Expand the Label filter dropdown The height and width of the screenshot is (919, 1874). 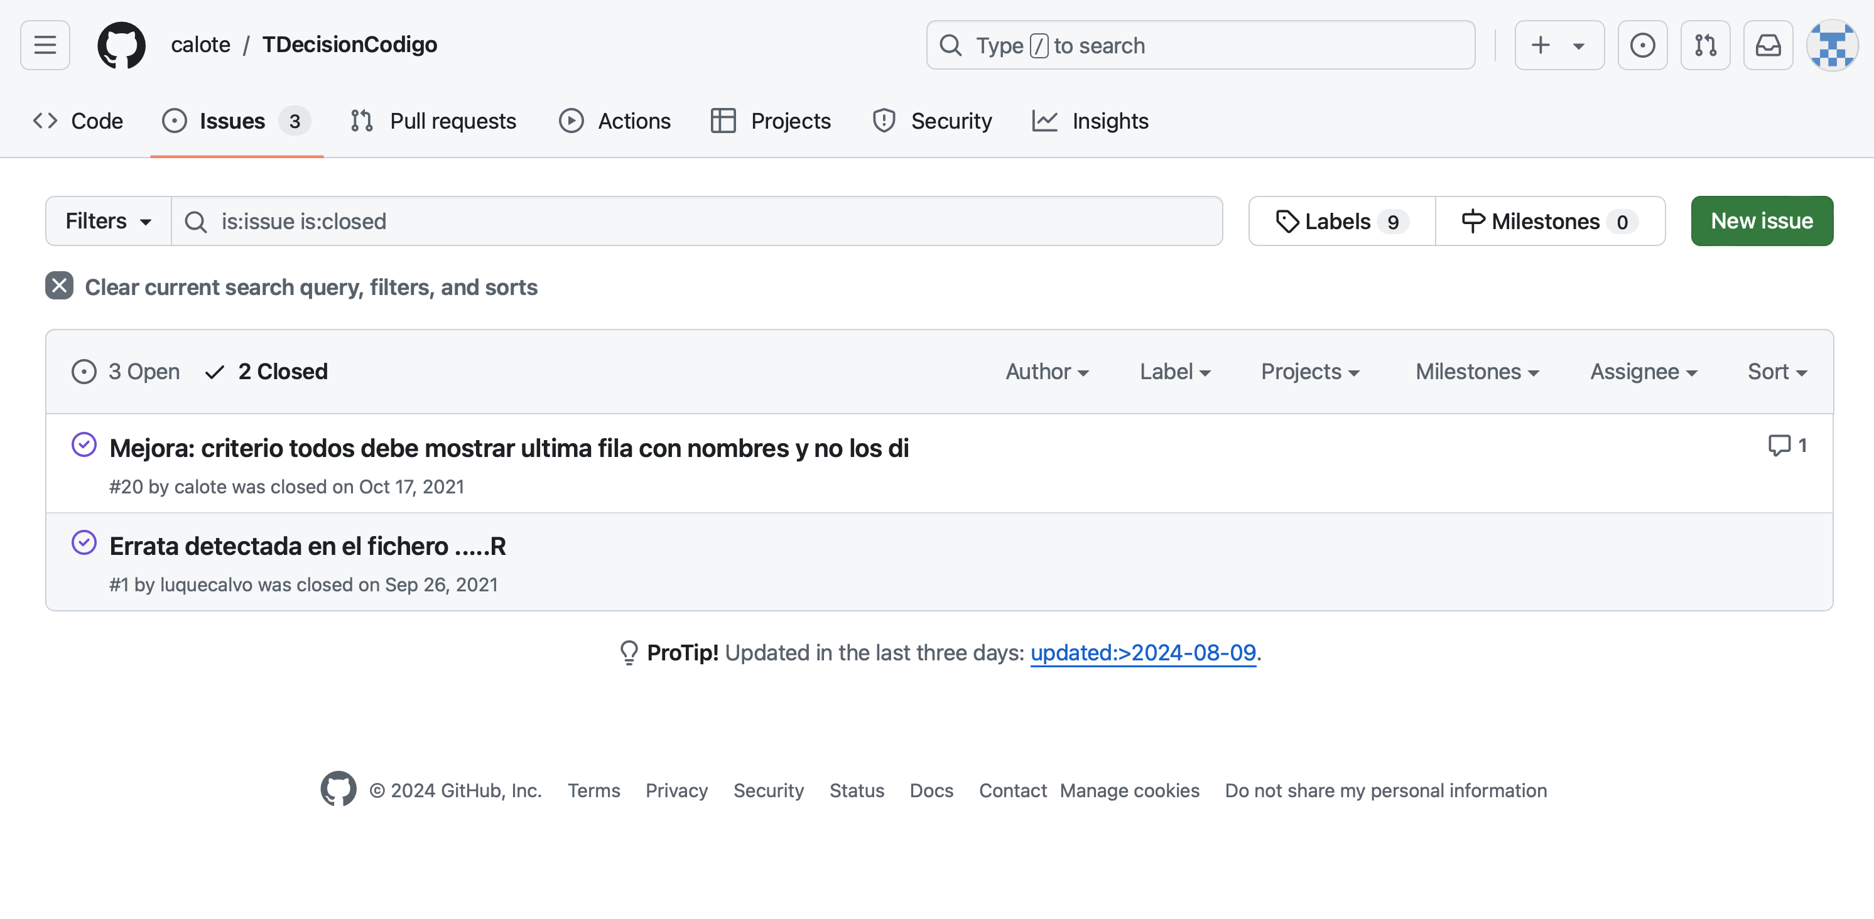(1175, 372)
